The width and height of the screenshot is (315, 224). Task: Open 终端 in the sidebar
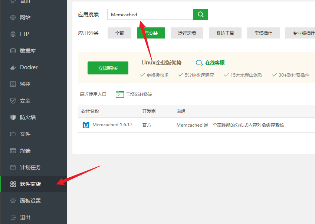click(x=33, y=151)
